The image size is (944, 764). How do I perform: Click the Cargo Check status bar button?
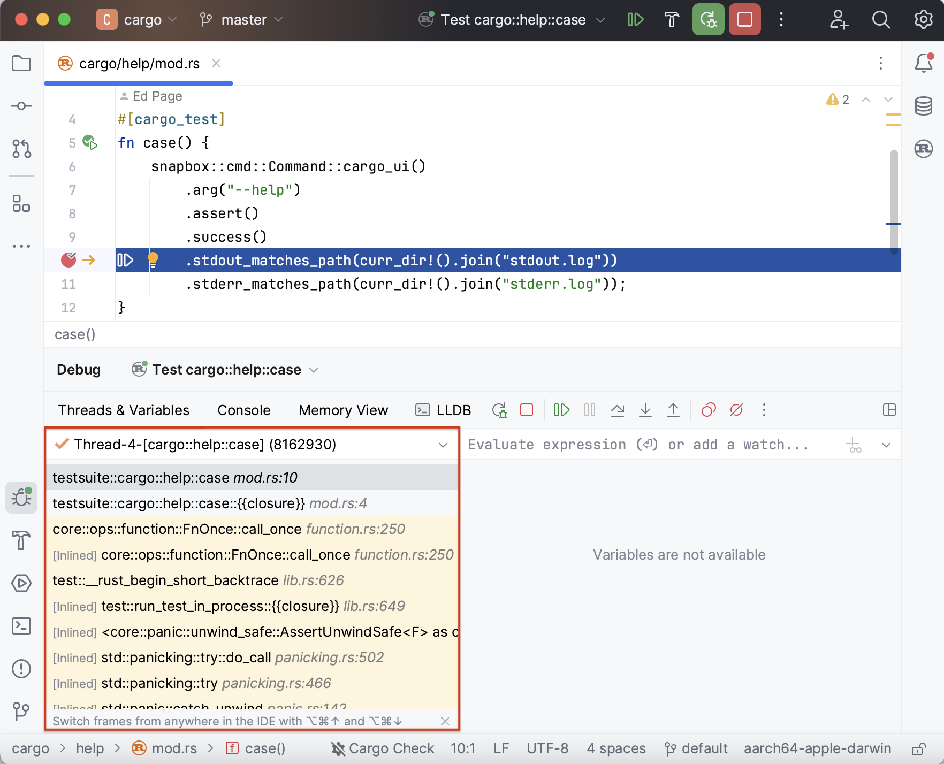[x=383, y=748]
